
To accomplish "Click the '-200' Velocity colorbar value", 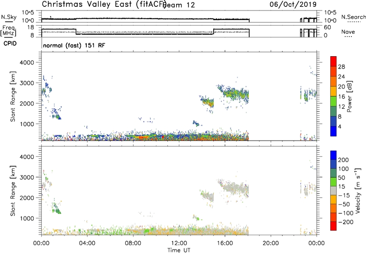I will tap(346, 222).
